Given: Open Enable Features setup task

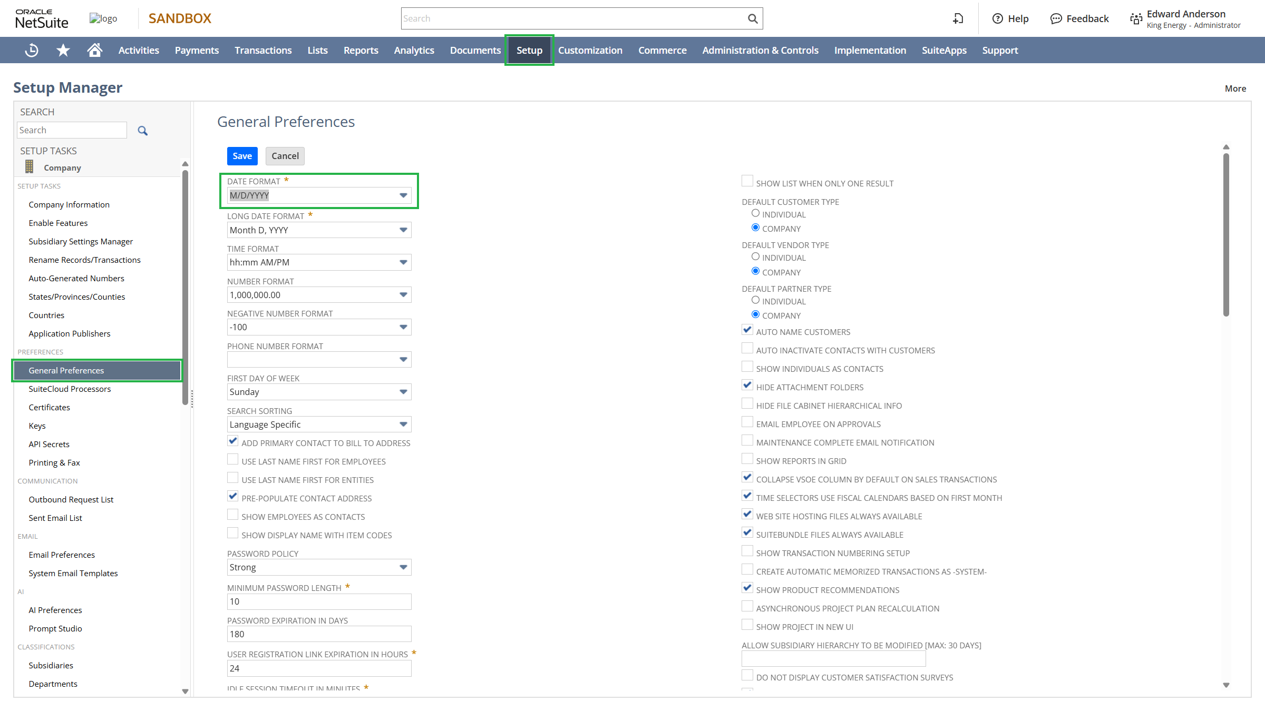Looking at the screenshot, I should pyautogui.click(x=58, y=223).
